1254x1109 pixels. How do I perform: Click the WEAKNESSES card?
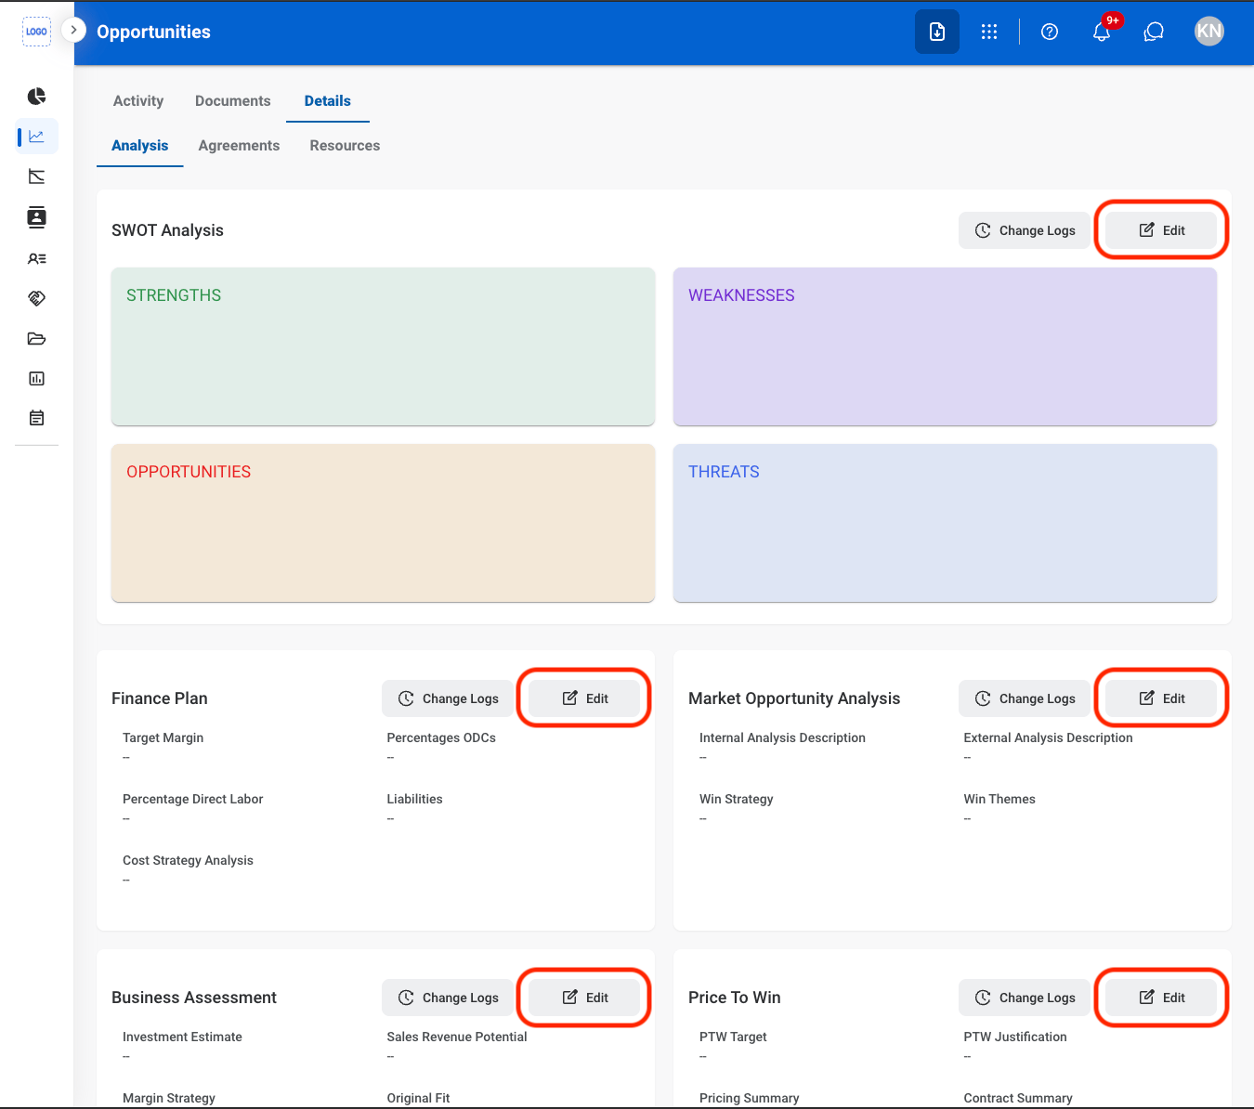(x=945, y=346)
